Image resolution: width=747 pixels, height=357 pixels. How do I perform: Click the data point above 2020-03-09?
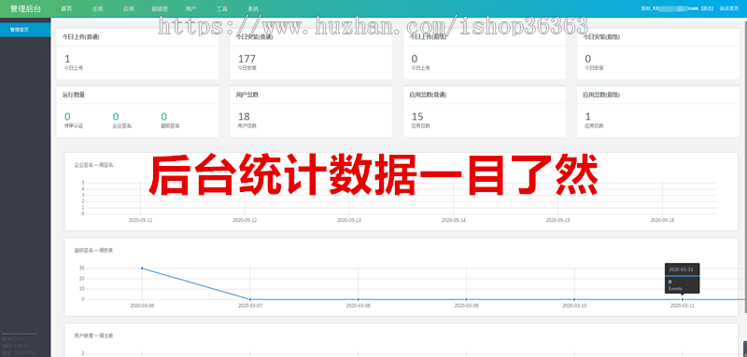[x=466, y=299]
